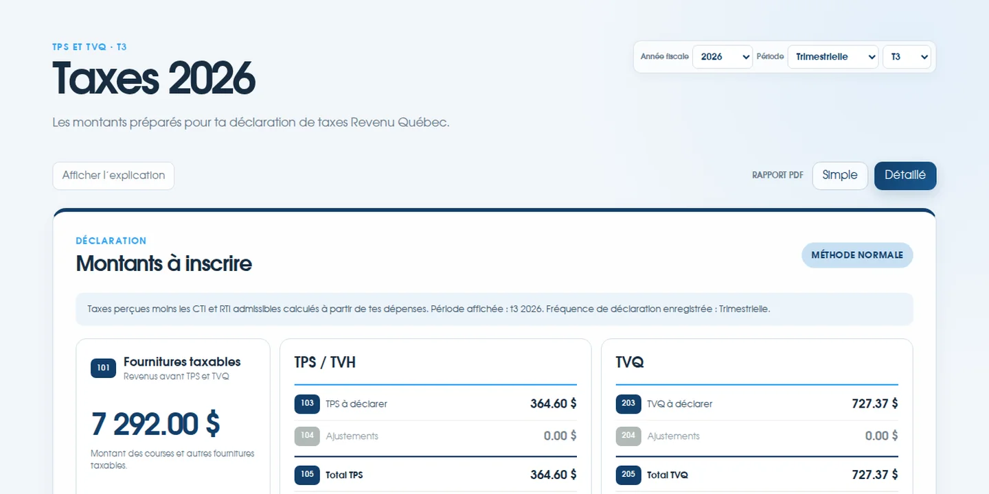This screenshot has width=989, height=494.
Task: Click line 104 badge in TPS card
Action: 307,436
